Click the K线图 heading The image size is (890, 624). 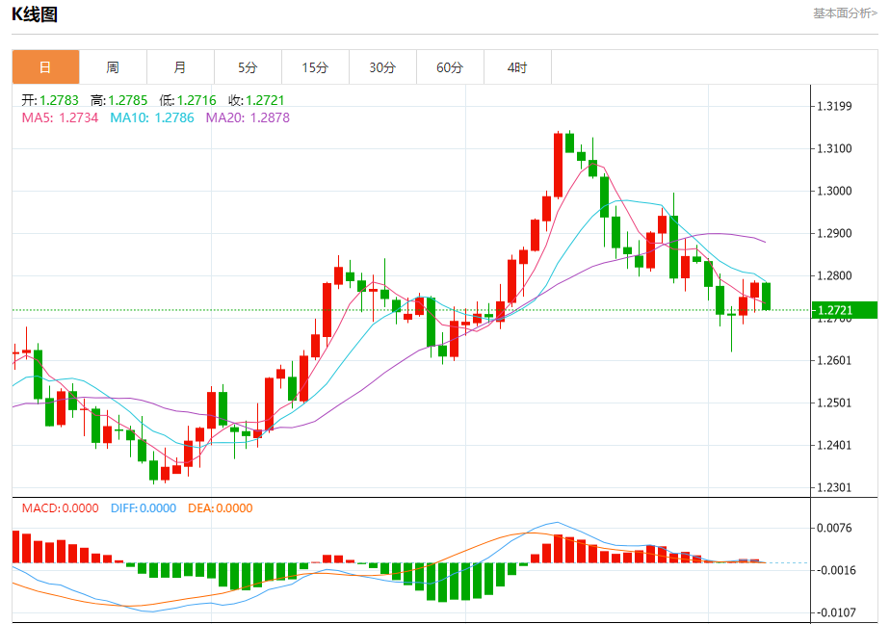point(35,14)
